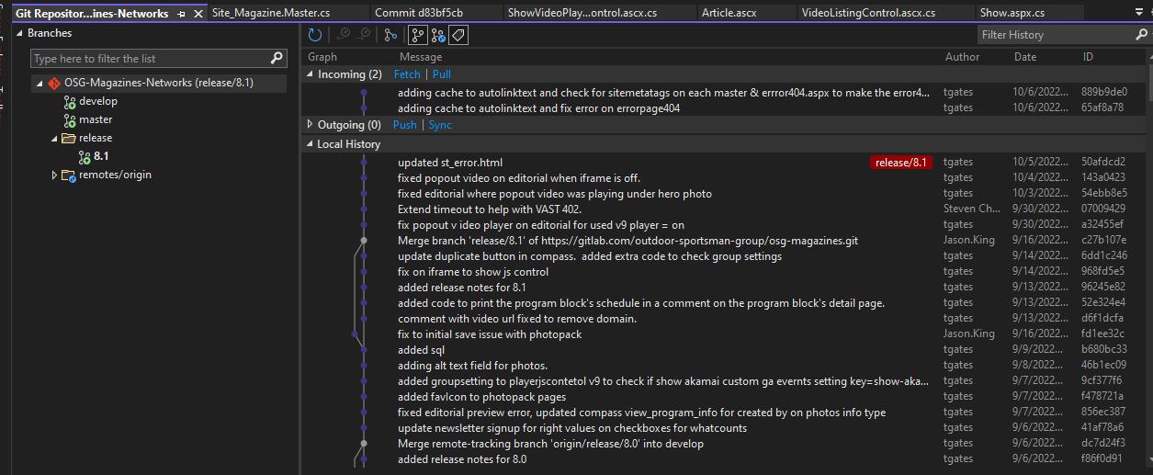
Task: Switch to Commit d83bf5cb tab
Action: [x=419, y=13]
